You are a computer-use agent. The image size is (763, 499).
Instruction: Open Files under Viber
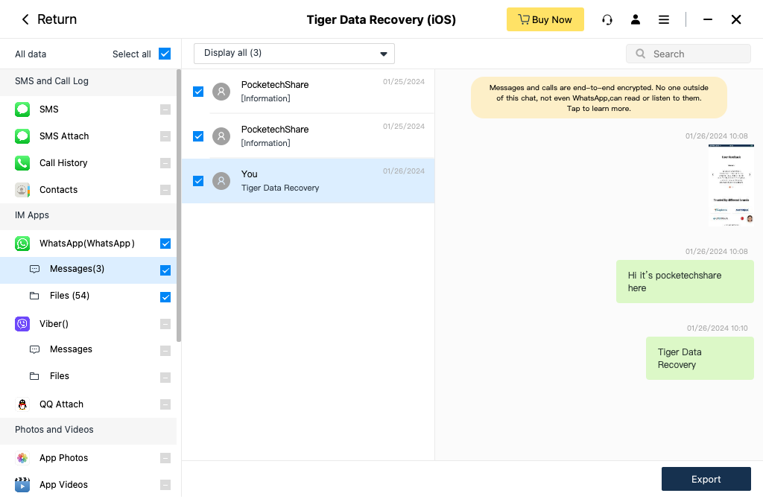pos(60,376)
